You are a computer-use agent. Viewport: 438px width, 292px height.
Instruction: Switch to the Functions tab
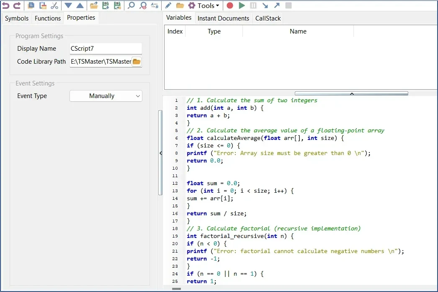pyautogui.click(x=48, y=18)
